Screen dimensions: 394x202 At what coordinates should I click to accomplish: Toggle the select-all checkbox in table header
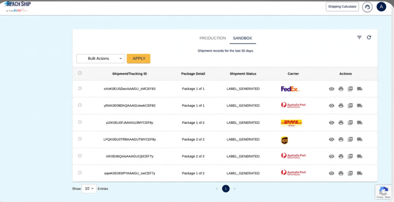point(80,73)
